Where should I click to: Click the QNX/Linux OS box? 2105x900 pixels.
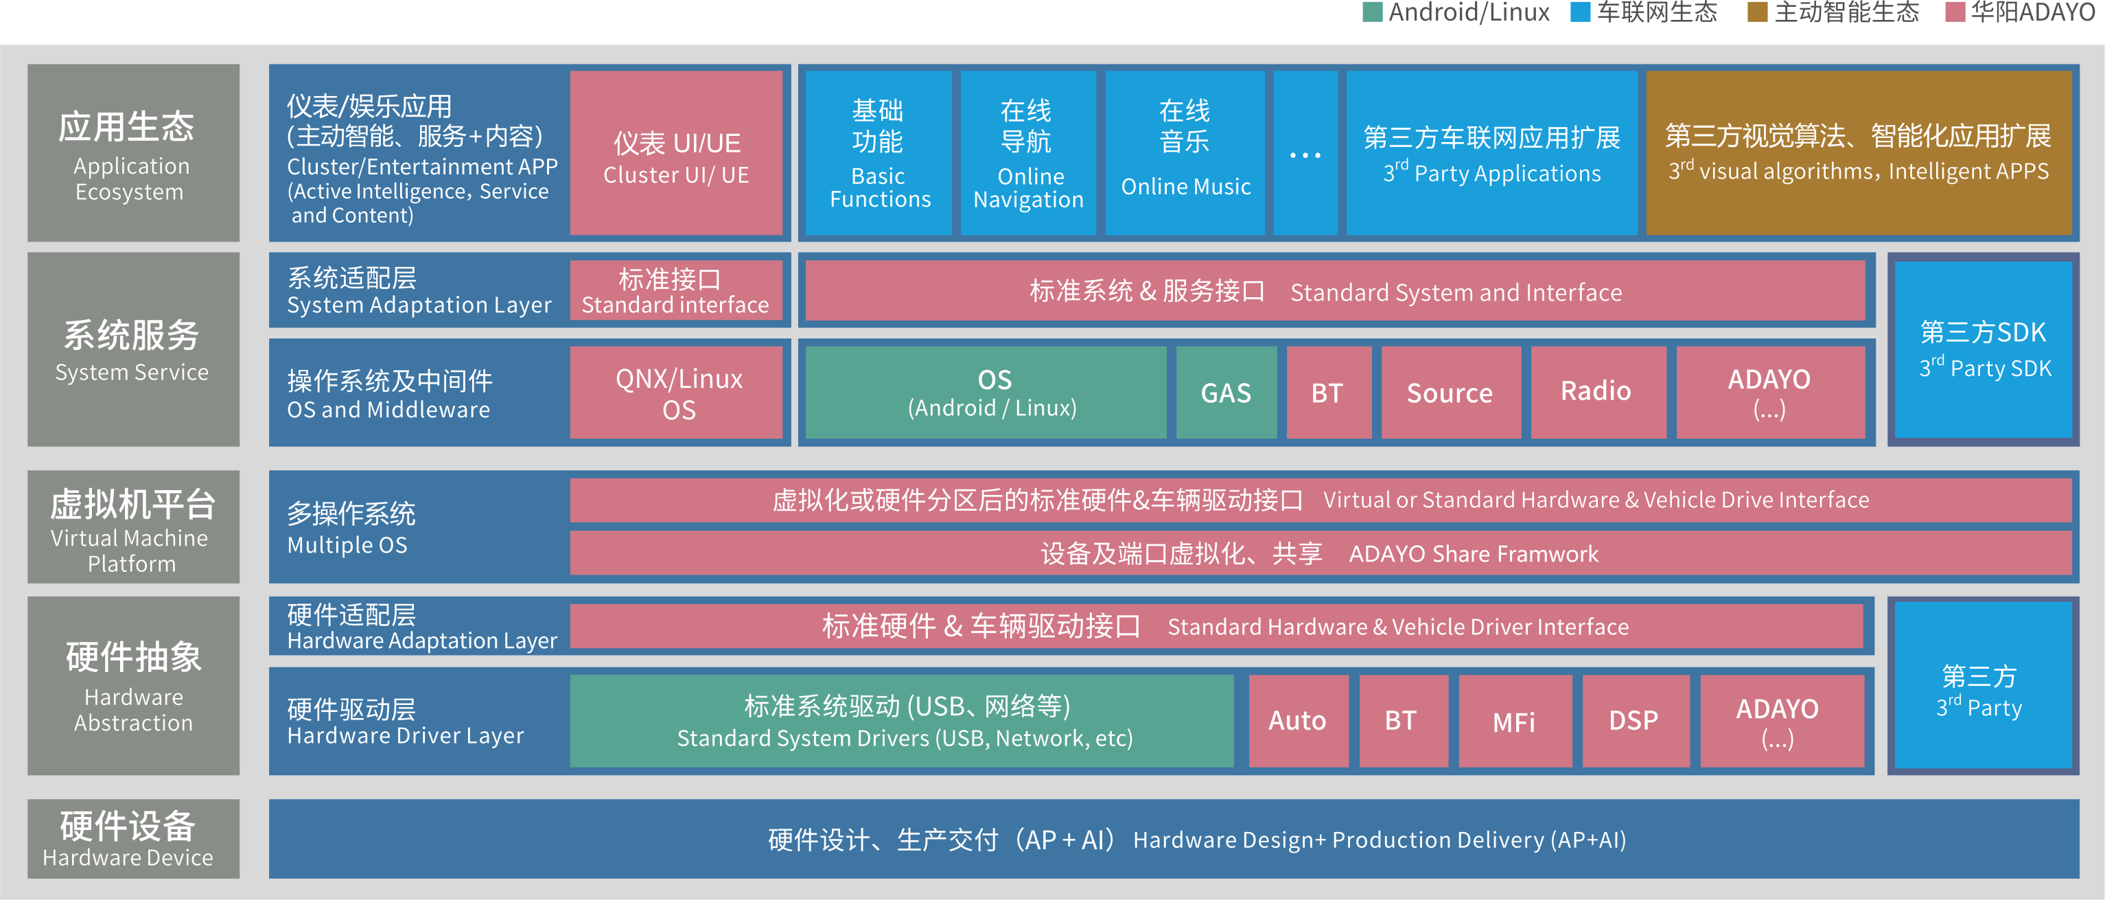677,393
